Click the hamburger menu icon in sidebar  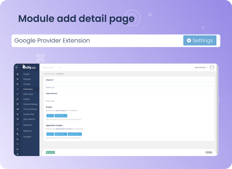coord(16,67)
